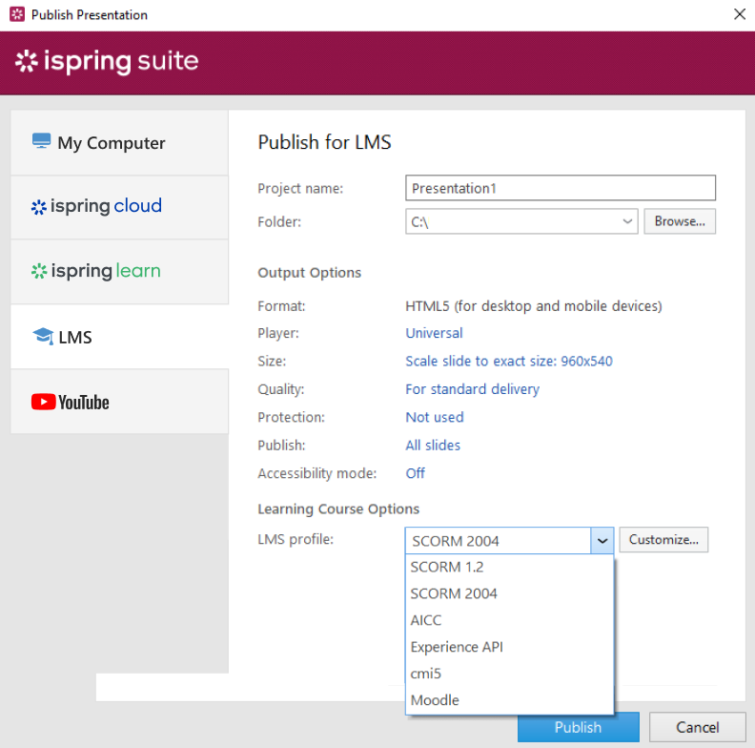This screenshot has height=748, width=755.
Task: Click the Publish for LMS heading
Action: pos(324,142)
